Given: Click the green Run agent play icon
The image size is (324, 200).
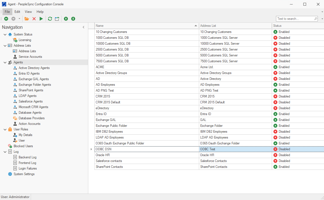Looking at the screenshot, I should (41, 19).
